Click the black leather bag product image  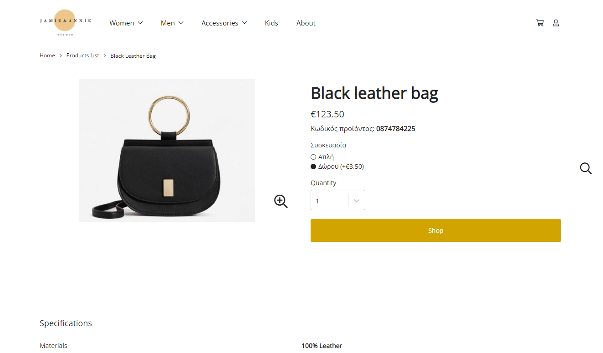click(x=167, y=150)
